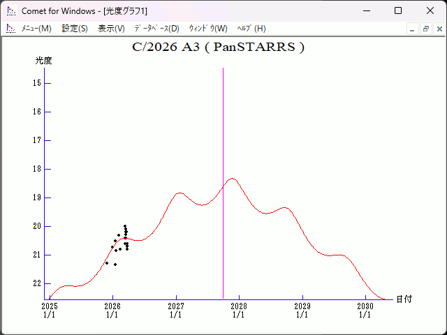Restore down the inner graph child window
The image size is (447, 335).
pos(425,29)
